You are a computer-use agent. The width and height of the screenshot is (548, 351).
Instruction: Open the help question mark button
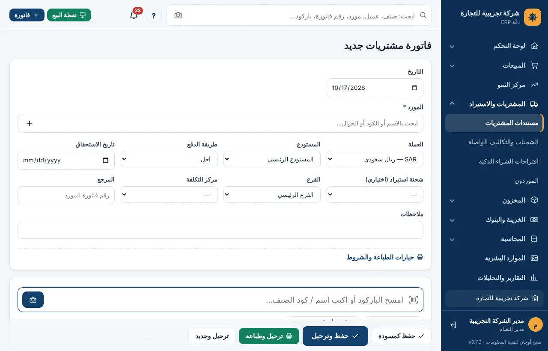(154, 15)
